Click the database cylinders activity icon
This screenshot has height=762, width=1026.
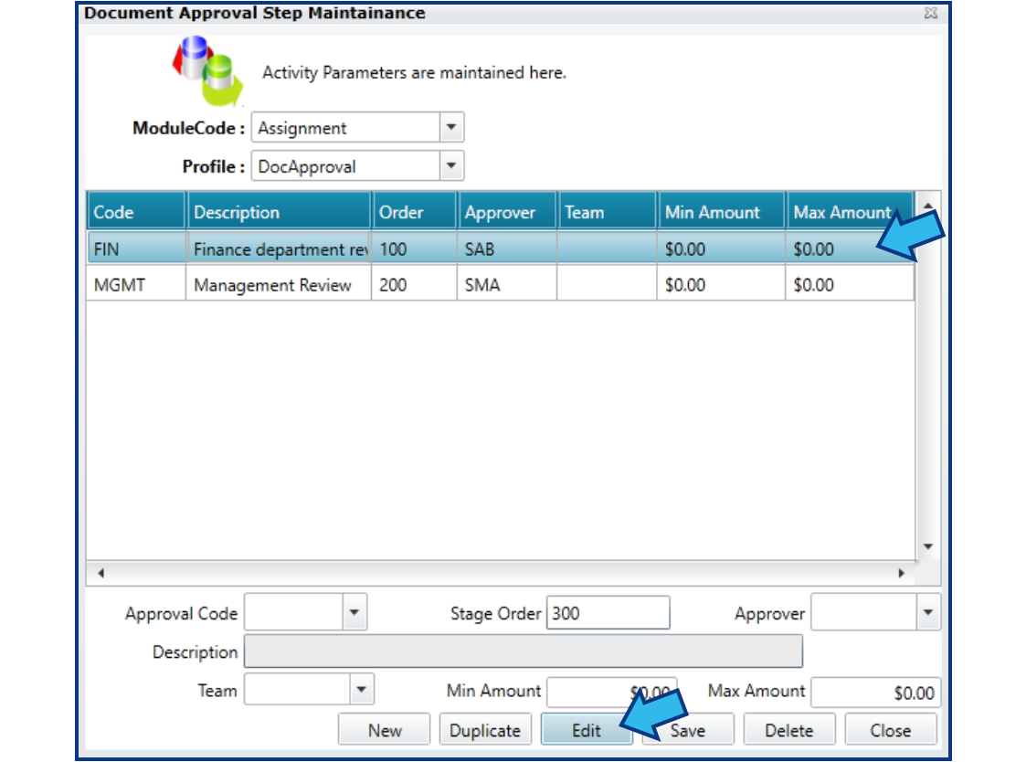(207, 72)
